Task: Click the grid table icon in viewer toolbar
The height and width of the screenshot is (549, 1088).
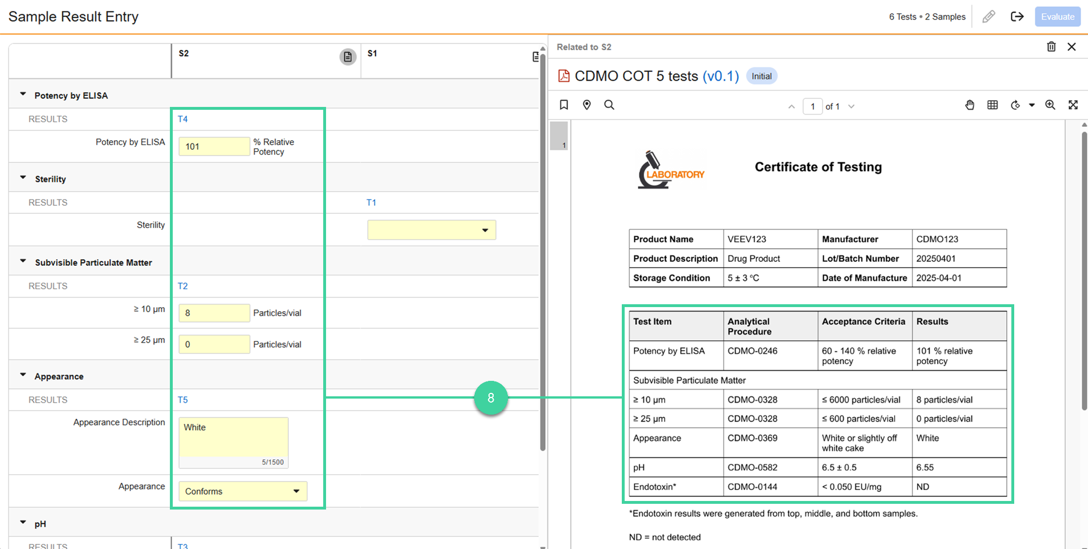Action: tap(992, 105)
